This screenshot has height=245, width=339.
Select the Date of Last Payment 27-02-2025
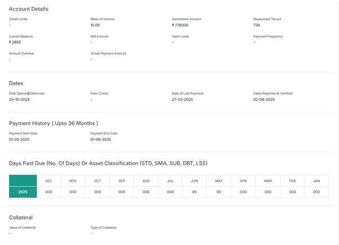pyautogui.click(x=183, y=99)
